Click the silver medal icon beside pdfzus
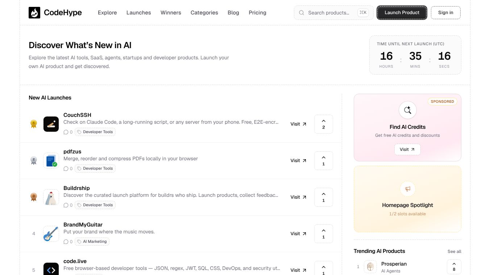This screenshot has width=490, height=275. (34, 161)
